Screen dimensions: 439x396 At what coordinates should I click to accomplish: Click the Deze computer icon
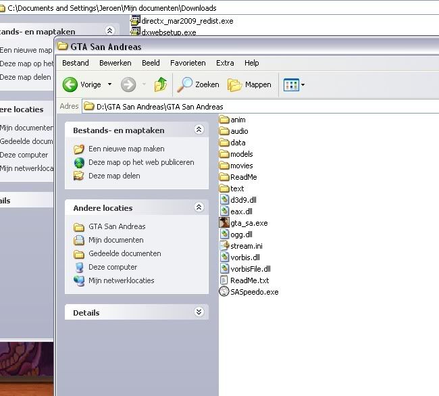(x=79, y=267)
